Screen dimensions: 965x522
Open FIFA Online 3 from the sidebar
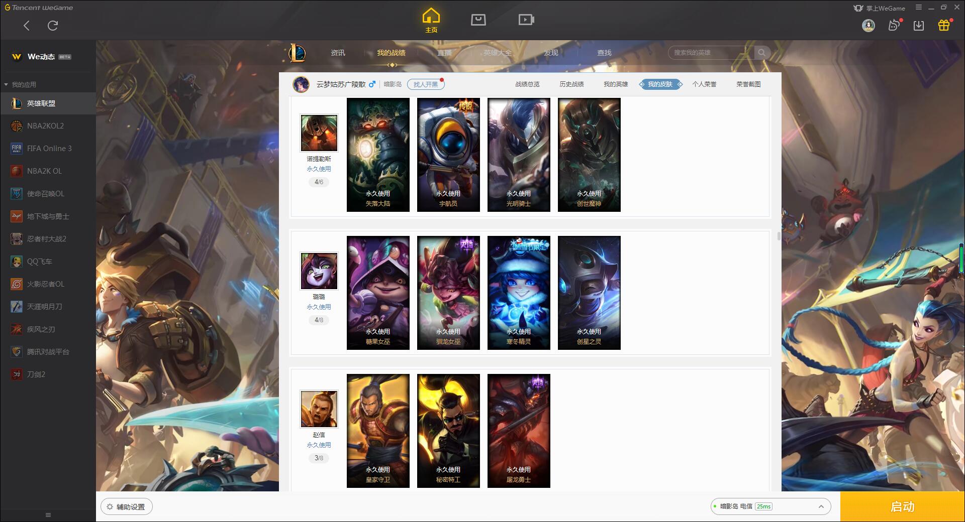pos(48,149)
